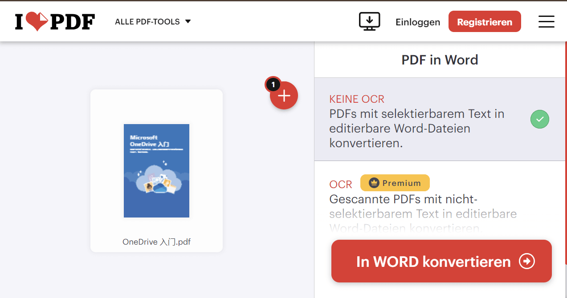Click In WORD konvertieren button

pos(441,261)
